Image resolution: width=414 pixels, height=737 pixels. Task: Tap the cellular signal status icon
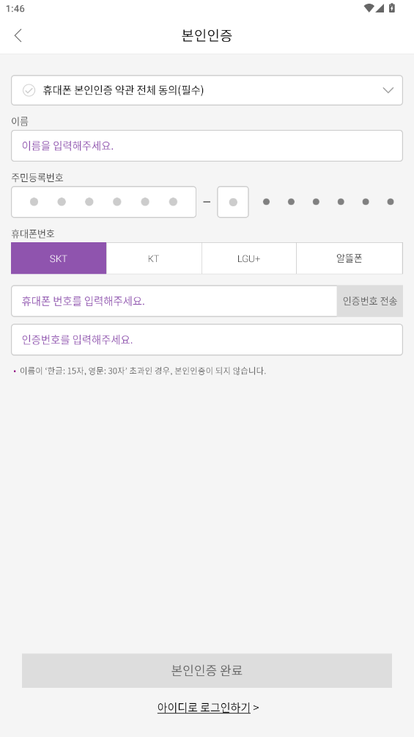pos(380,8)
